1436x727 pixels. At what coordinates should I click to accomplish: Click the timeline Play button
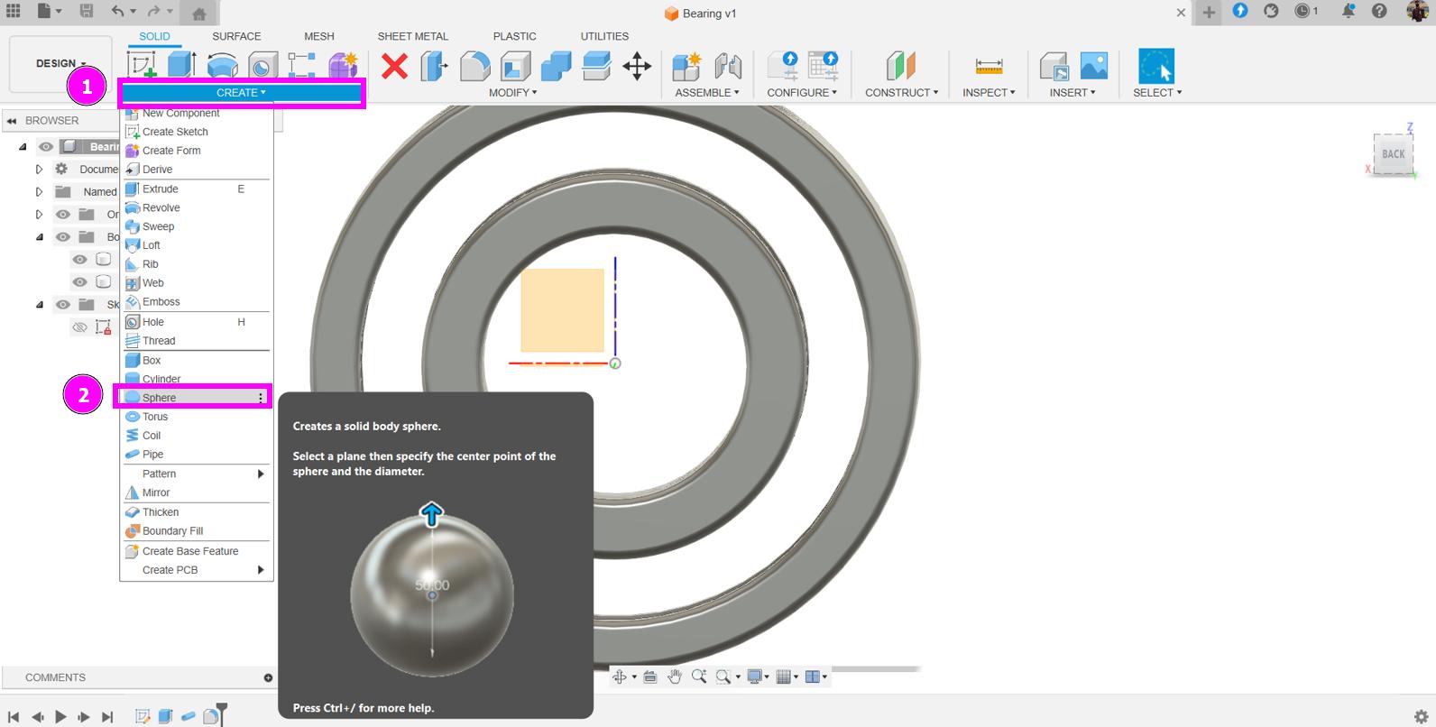click(x=60, y=716)
